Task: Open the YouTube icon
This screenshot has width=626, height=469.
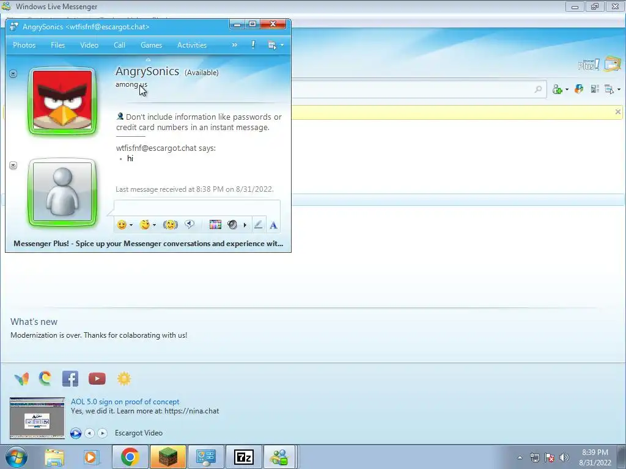Action: (x=97, y=379)
